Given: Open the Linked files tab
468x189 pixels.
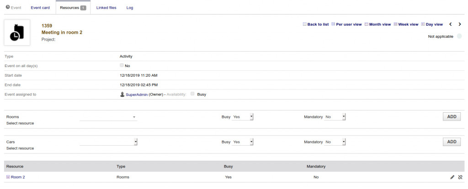Looking at the screenshot, I should tap(106, 8).
